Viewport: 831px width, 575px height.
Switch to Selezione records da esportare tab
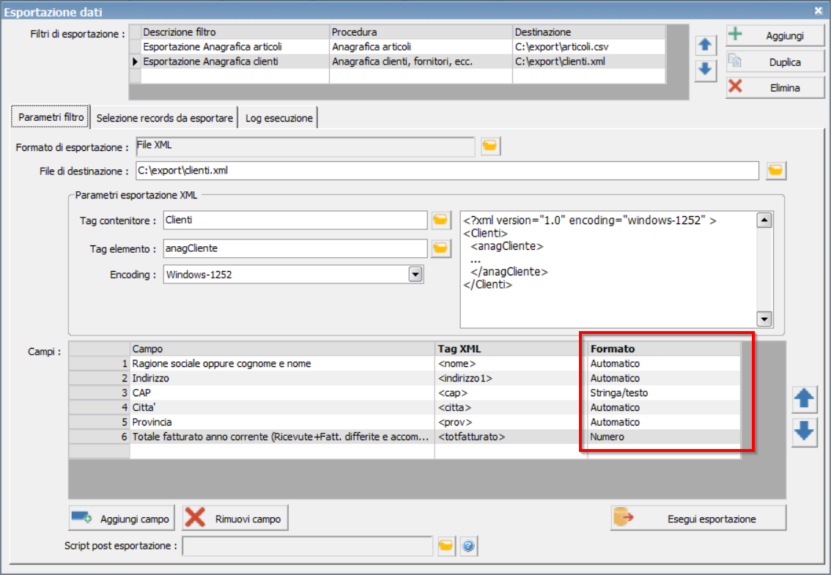(x=164, y=118)
